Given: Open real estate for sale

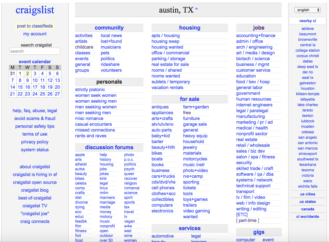Looking at the screenshot, I should coord(170,65).
